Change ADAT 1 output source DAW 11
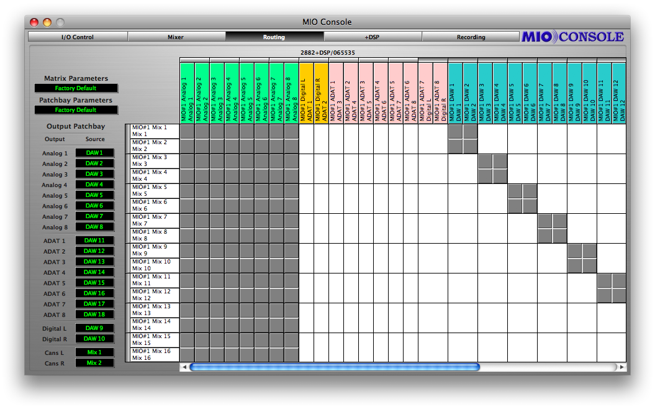The height and width of the screenshot is (409, 655). pos(95,241)
